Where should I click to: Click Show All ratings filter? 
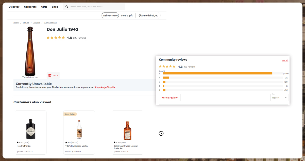point(162,71)
